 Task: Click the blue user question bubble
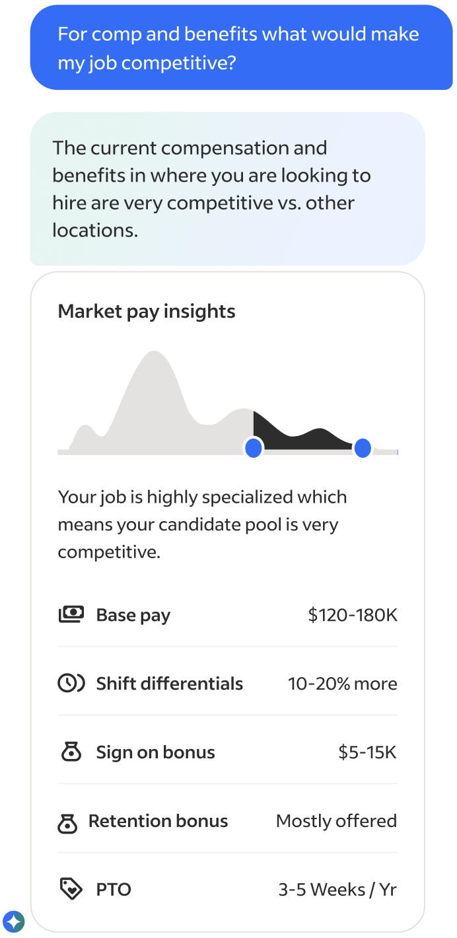(241, 48)
